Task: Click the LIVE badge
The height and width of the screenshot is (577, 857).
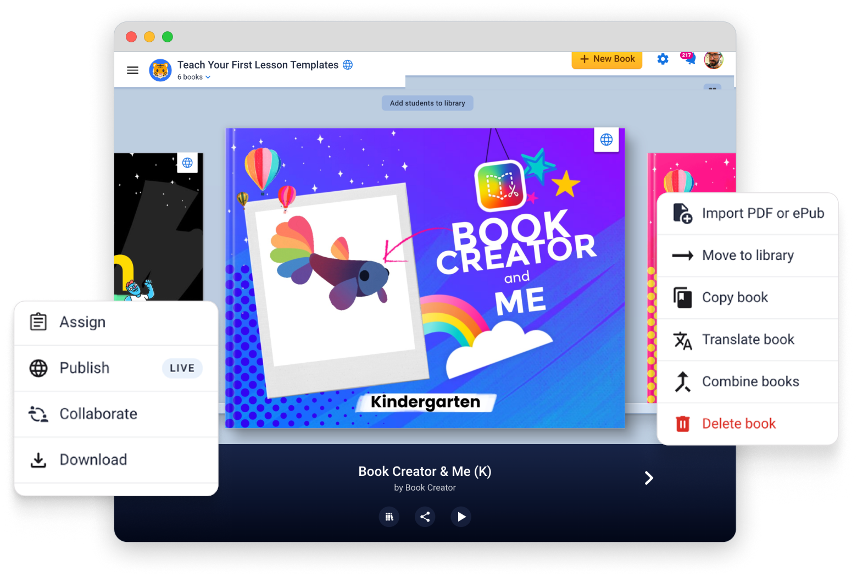Action: (182, 368)
